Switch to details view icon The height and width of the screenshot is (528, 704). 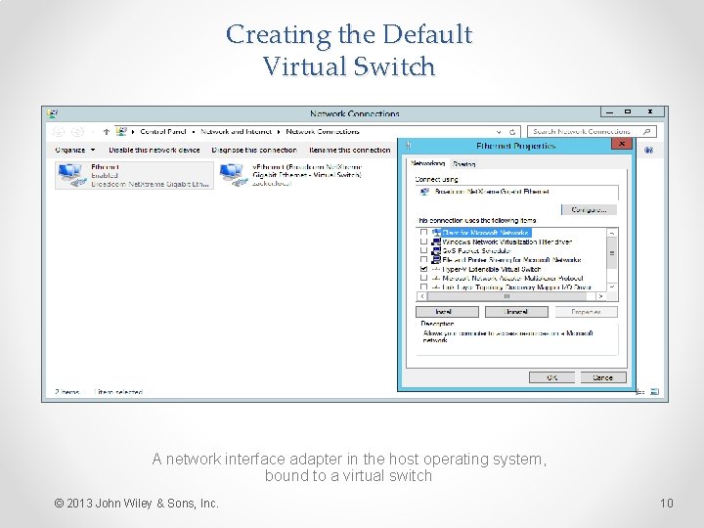(640, 391)
